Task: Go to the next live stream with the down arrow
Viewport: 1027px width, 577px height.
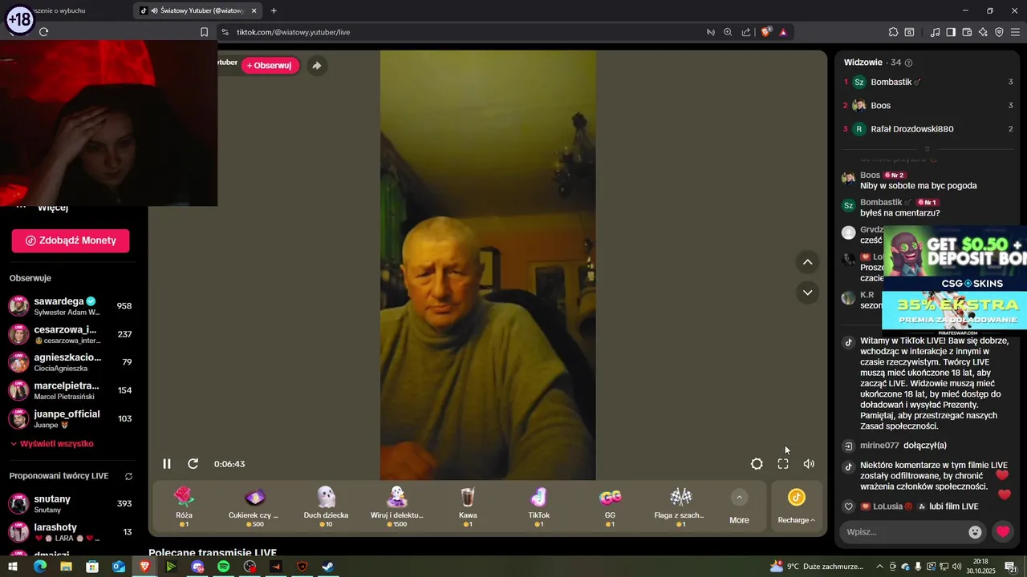Action: pyautogui.click(x=807, y=293)
